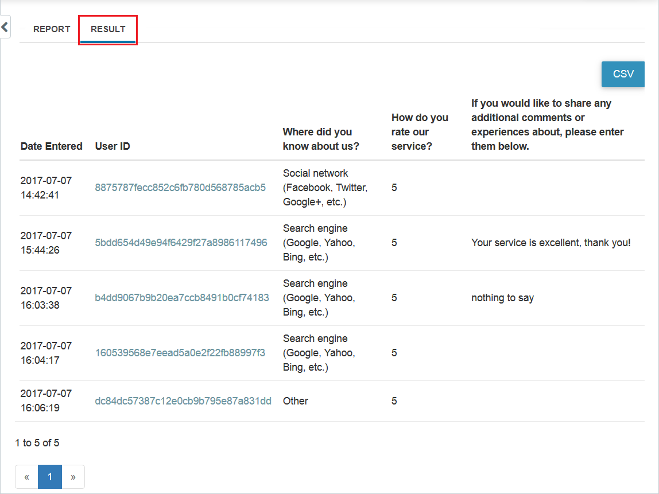659x494 pixels.
Task: Click the additional comments column header
Action: point(548,125)
